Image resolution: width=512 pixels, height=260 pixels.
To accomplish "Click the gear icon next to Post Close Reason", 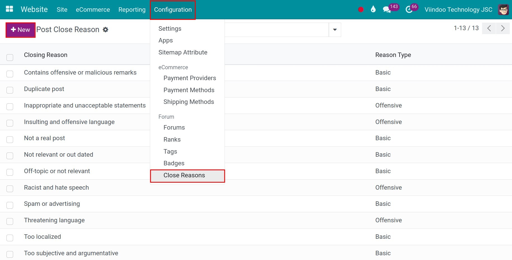I will (105, 30).
